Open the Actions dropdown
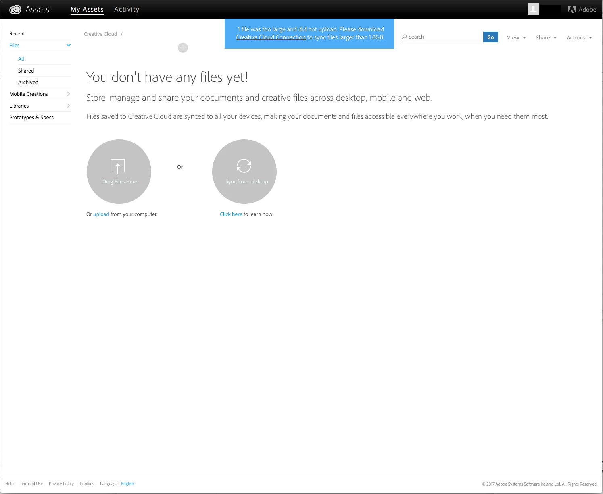This screenshot has height=494, width=603. click(579, 37)
